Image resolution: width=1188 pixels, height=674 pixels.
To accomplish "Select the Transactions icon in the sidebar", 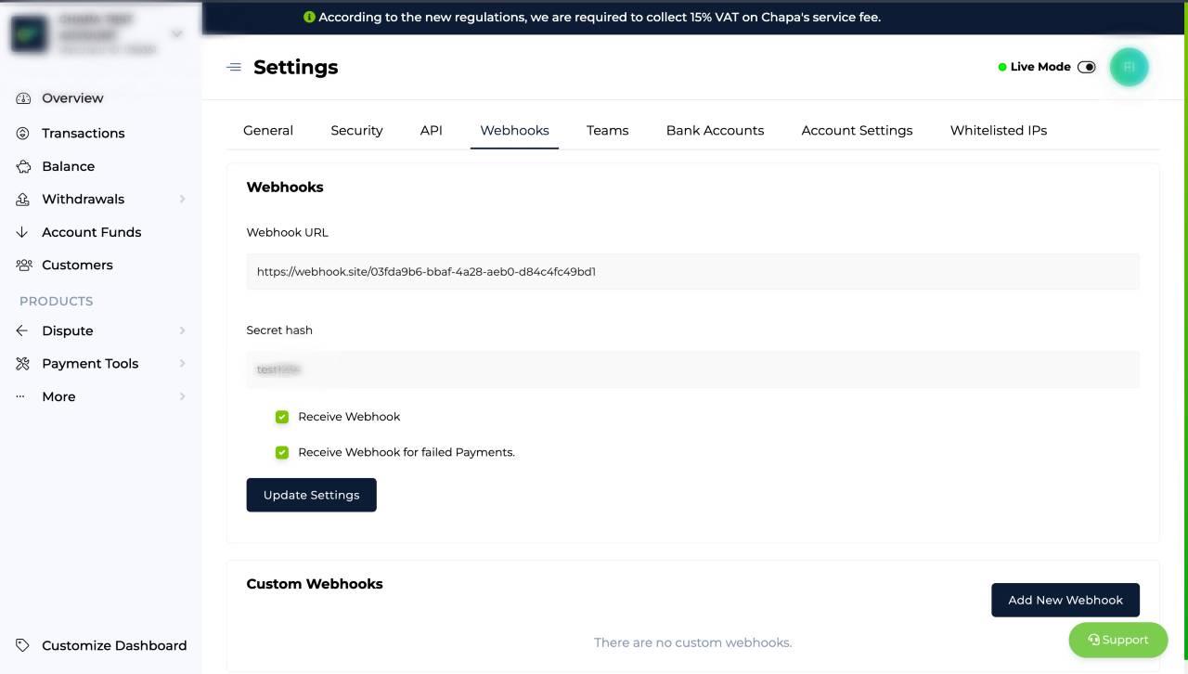I will pos(23,133).
